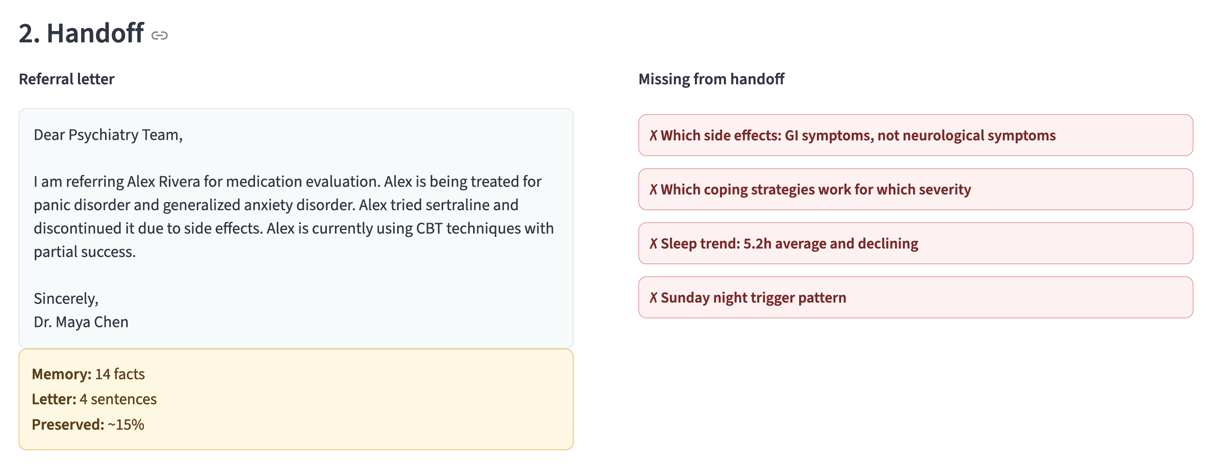The width and height of the screenshot is (1208, 468).
Task: Select the Sunday night trigger pattern card
Action: [x=915, y=297]
